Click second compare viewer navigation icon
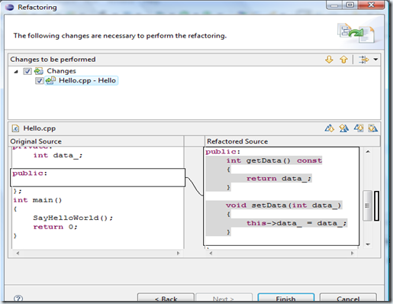Image resolution: width=393 pixels, height=304 pixels. click(344, 128)
